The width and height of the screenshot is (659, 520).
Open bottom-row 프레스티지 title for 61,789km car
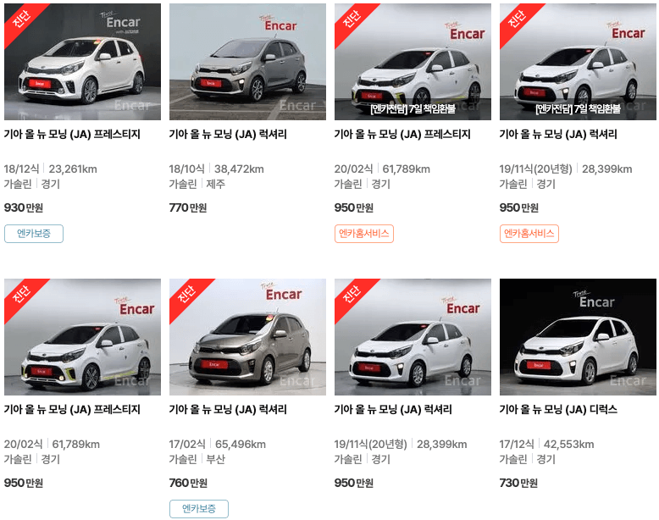[72, 409]
